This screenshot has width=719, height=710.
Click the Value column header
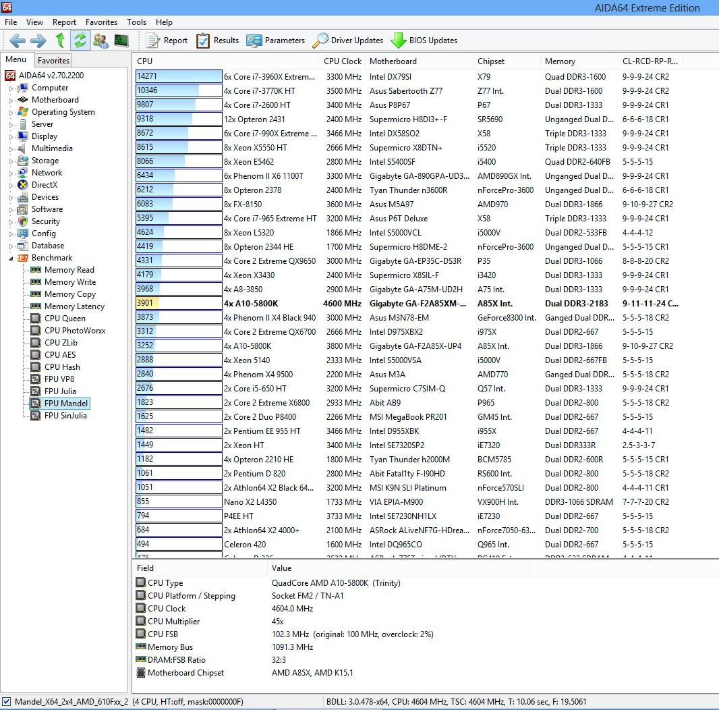(x=398, y=568)
